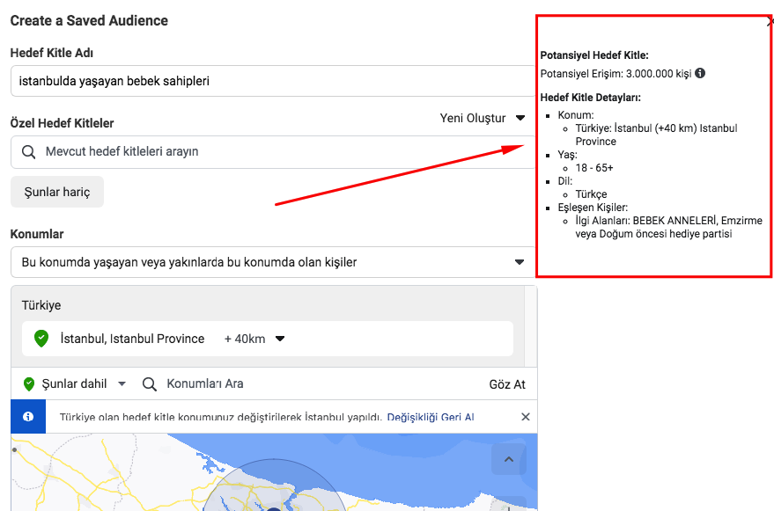Click the Türkiye: İstanbul (+40 km) location detail
Viewport: 774px width, 511px height.
click(x=656, y=135)
